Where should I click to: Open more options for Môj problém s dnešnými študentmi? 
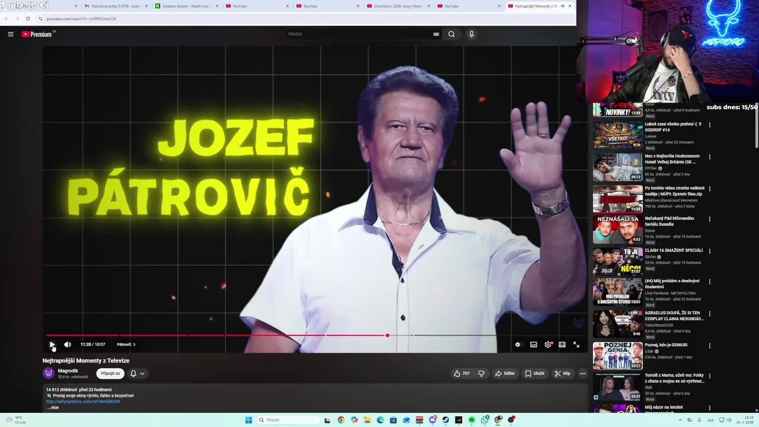tap(709, 282)
